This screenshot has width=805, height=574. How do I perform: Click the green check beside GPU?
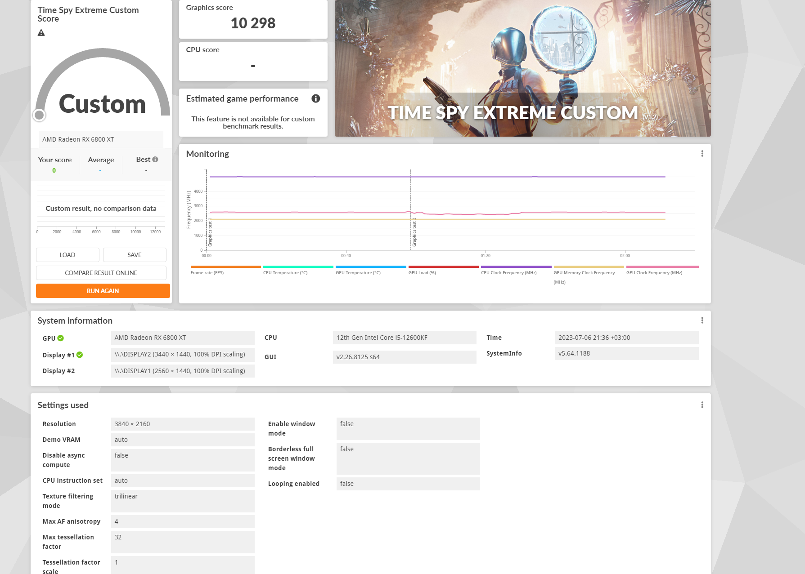pyautogui.click(x=61, y=338)
